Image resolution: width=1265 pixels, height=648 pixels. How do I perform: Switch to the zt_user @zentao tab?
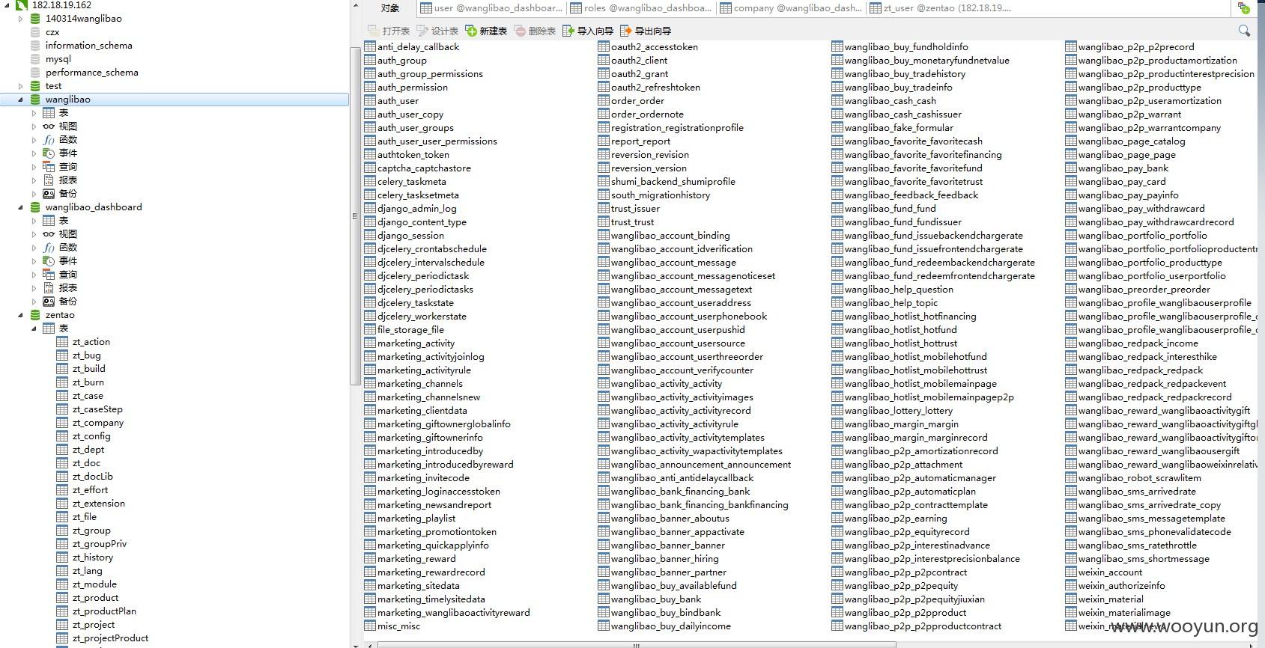[x=941, y=8]
